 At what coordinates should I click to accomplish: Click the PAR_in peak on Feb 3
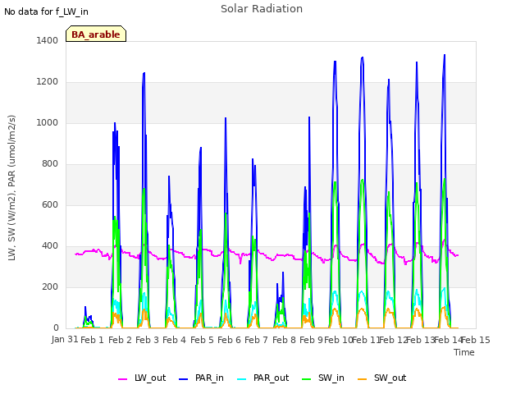click(144, 73)
